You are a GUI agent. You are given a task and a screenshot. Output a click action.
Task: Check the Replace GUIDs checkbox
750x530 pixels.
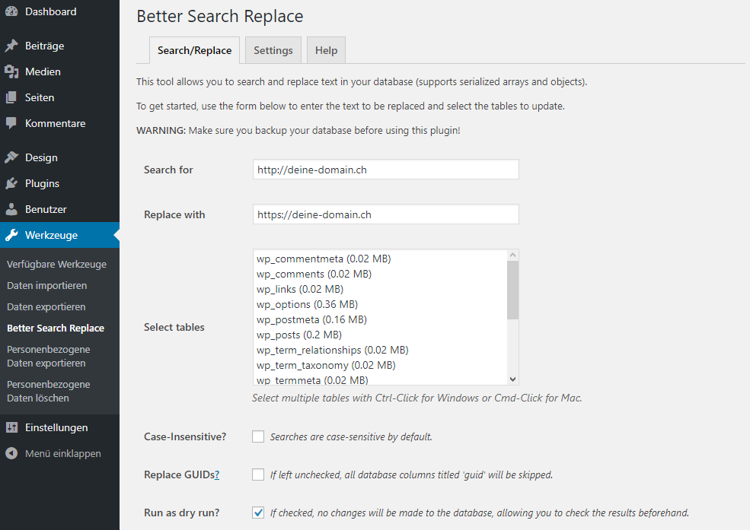pos(258,474)
